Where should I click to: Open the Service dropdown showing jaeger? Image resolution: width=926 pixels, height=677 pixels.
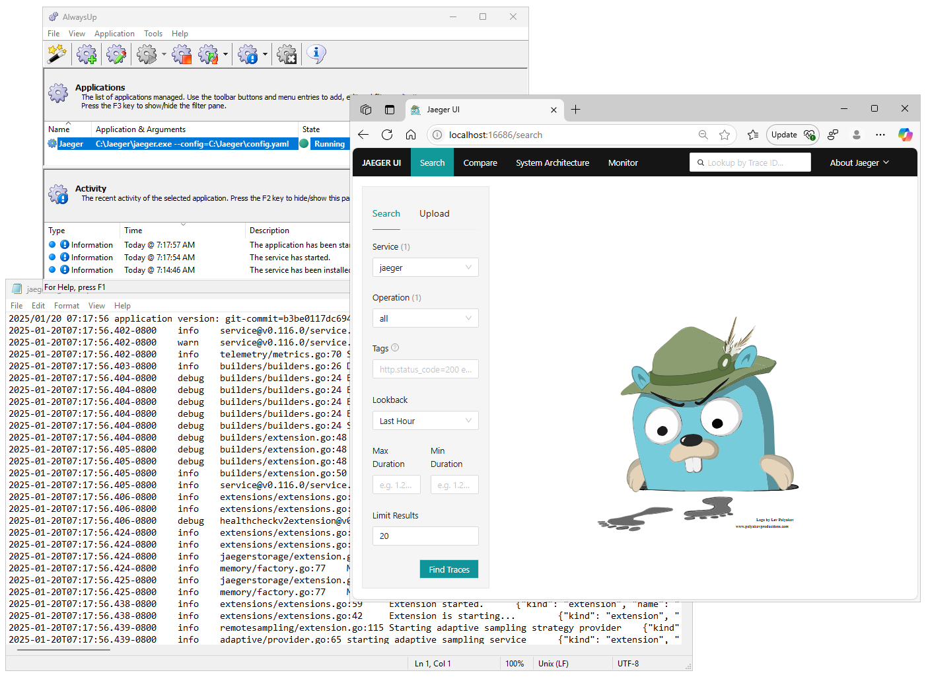click(x=425, y=267)
